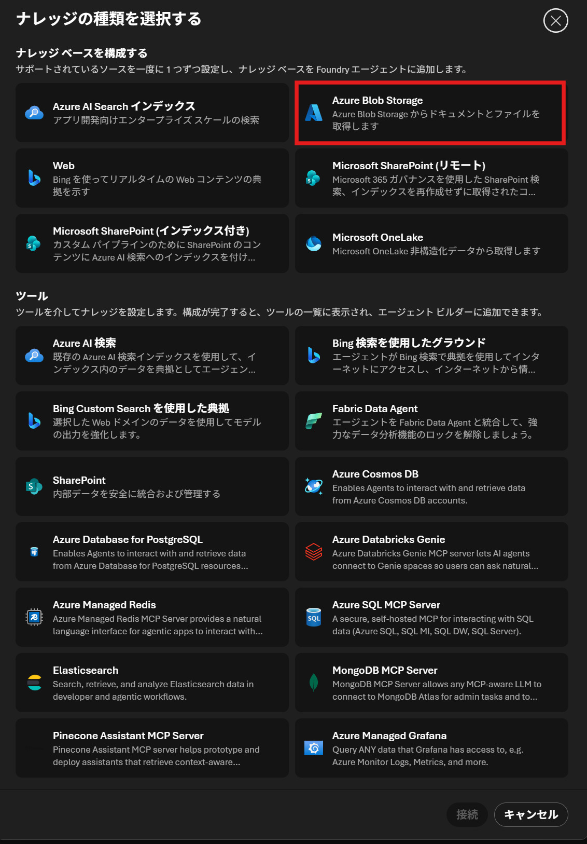Viewport: 587px width, 844px height.
Task: Select Microsoft SharePoint (インデックス付き) card
Action: (152, 243)
